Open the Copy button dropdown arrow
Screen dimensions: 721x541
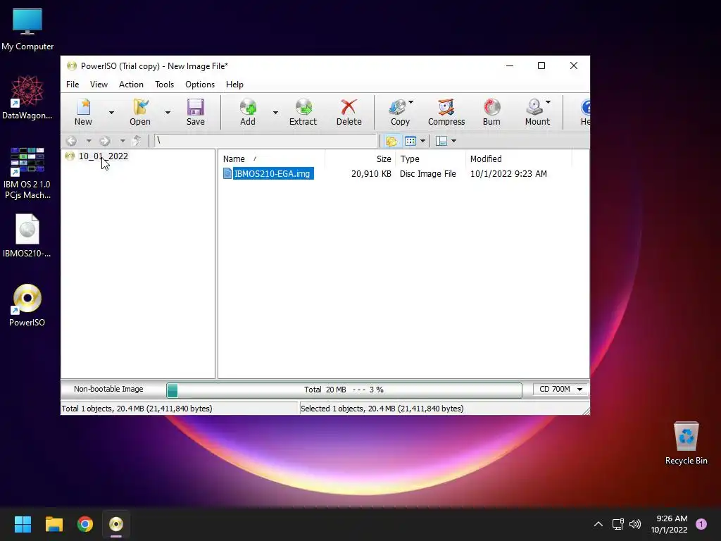coord(411,102)
